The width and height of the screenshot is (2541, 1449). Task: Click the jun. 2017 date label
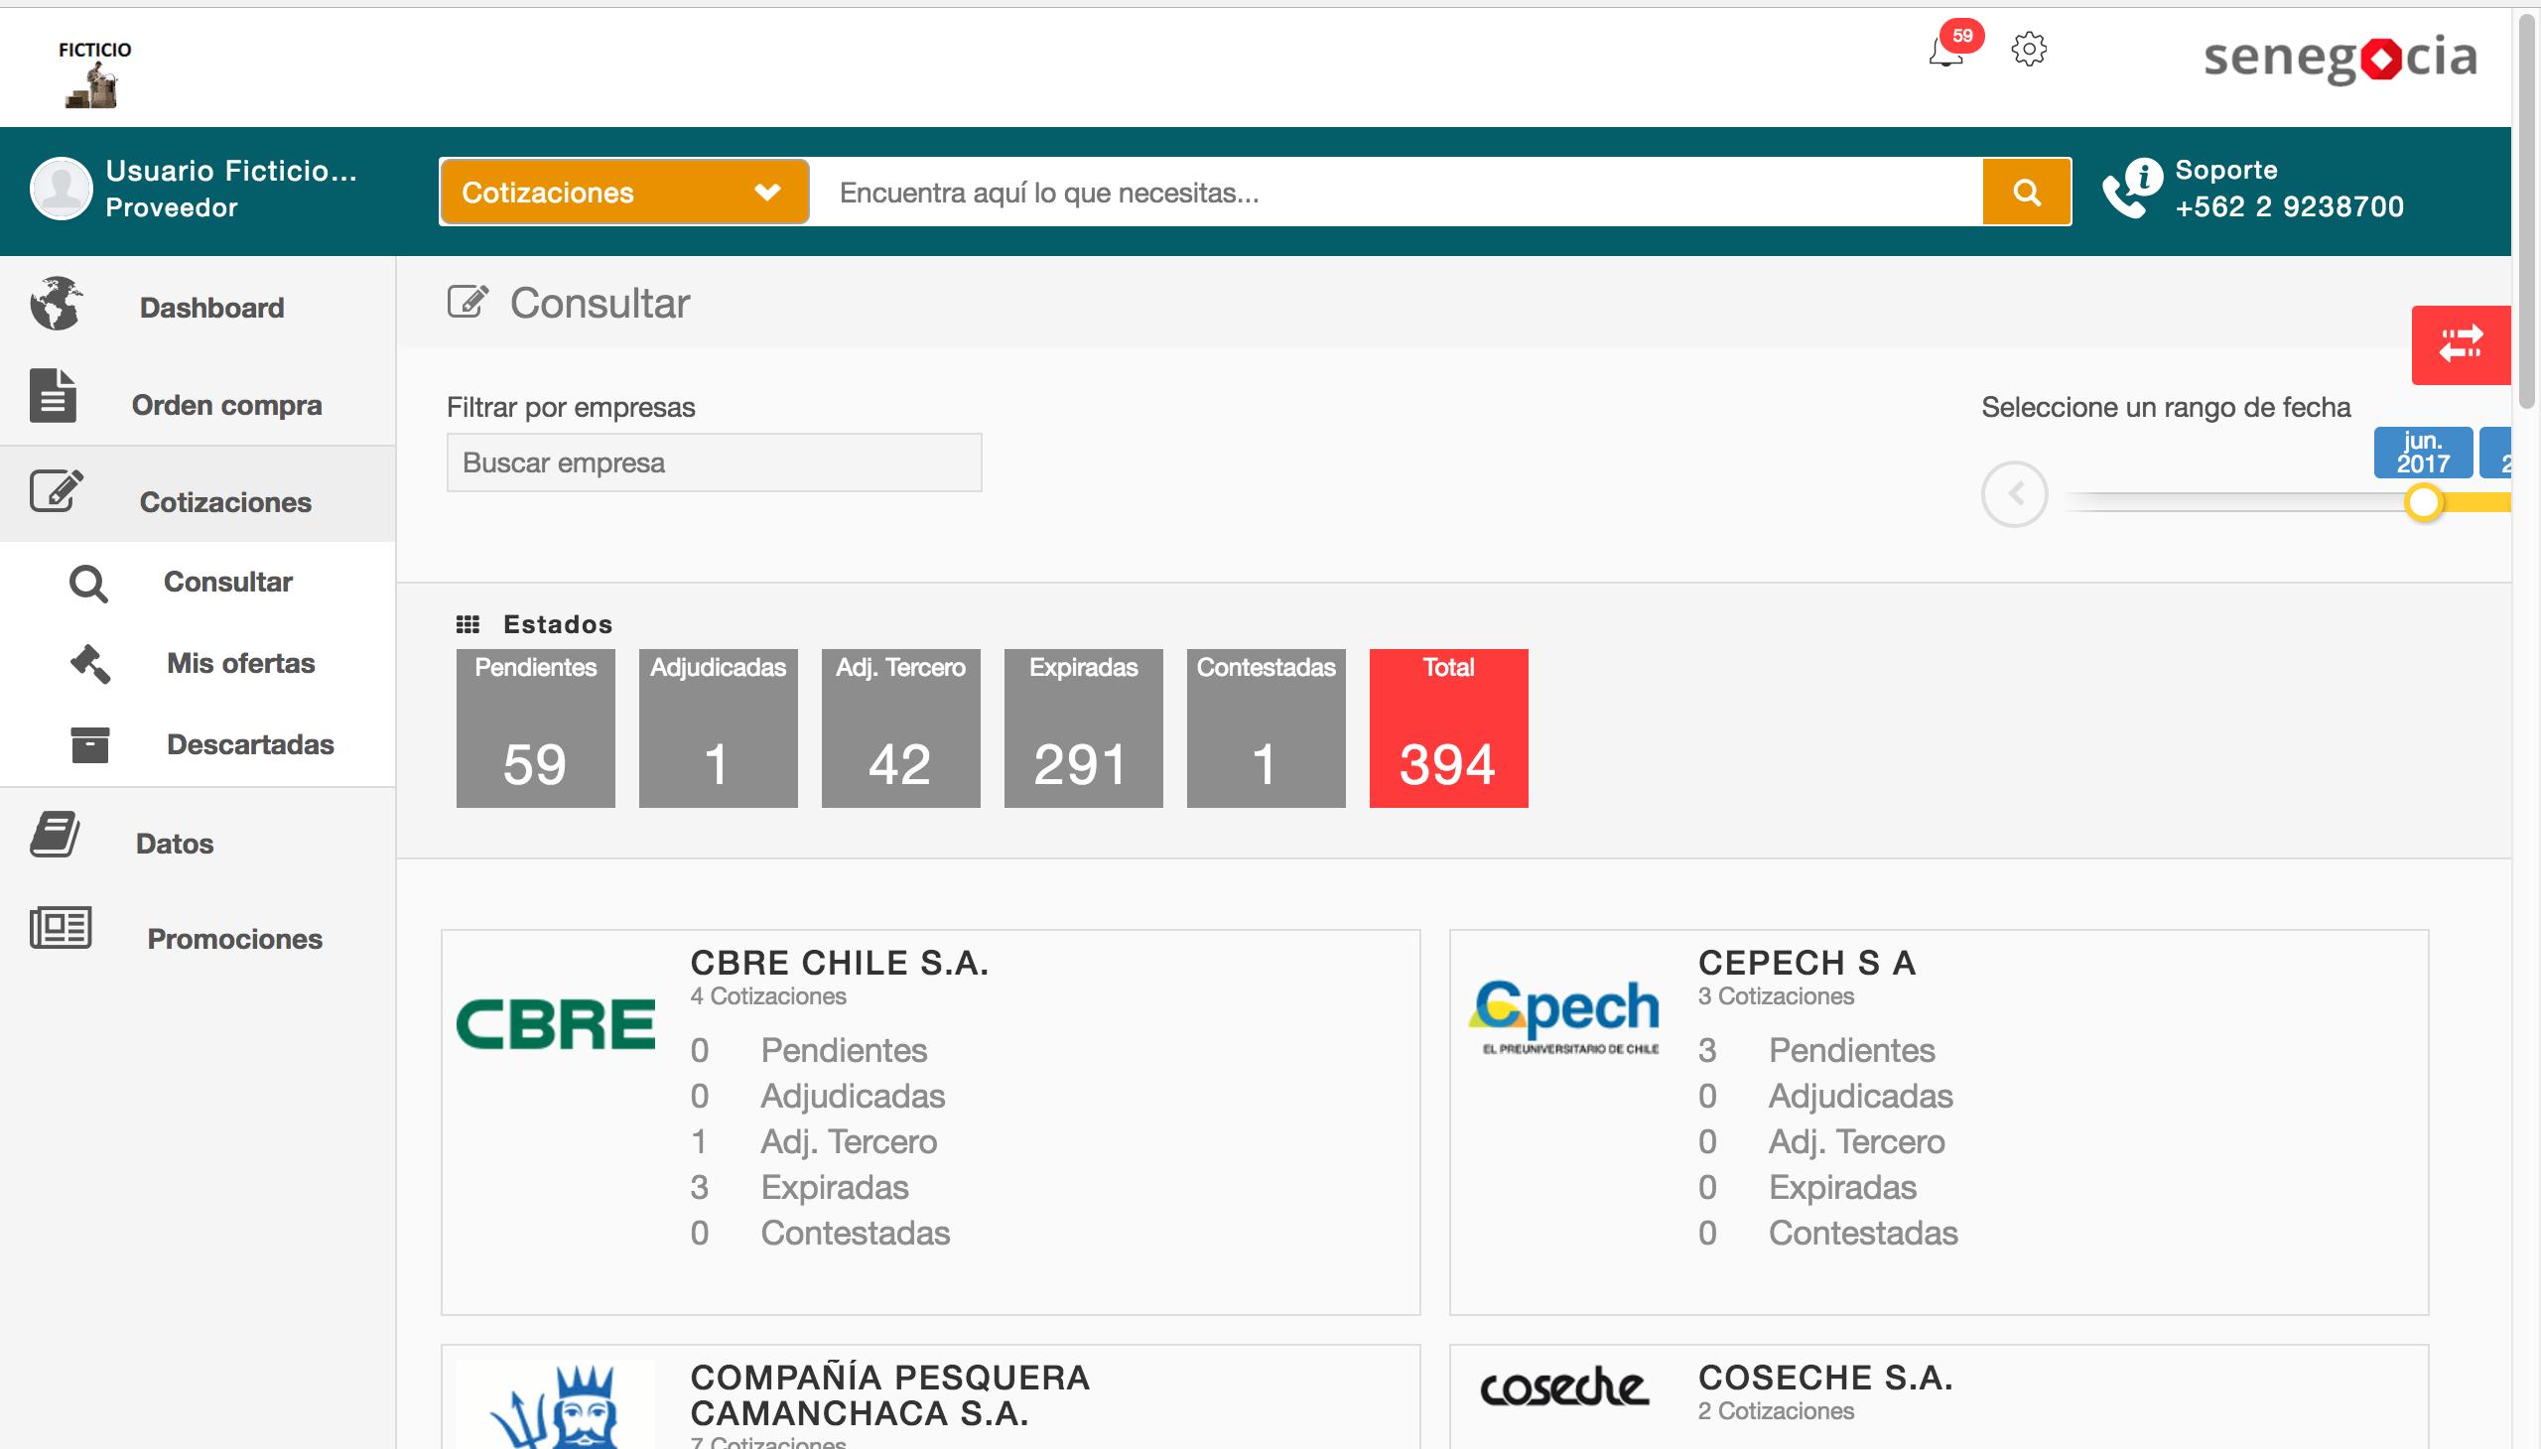[x=2423, y=452]
